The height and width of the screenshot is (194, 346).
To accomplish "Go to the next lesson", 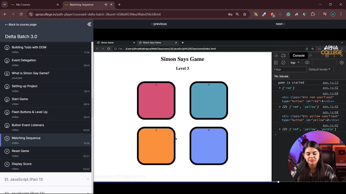I will coord(280,24).
